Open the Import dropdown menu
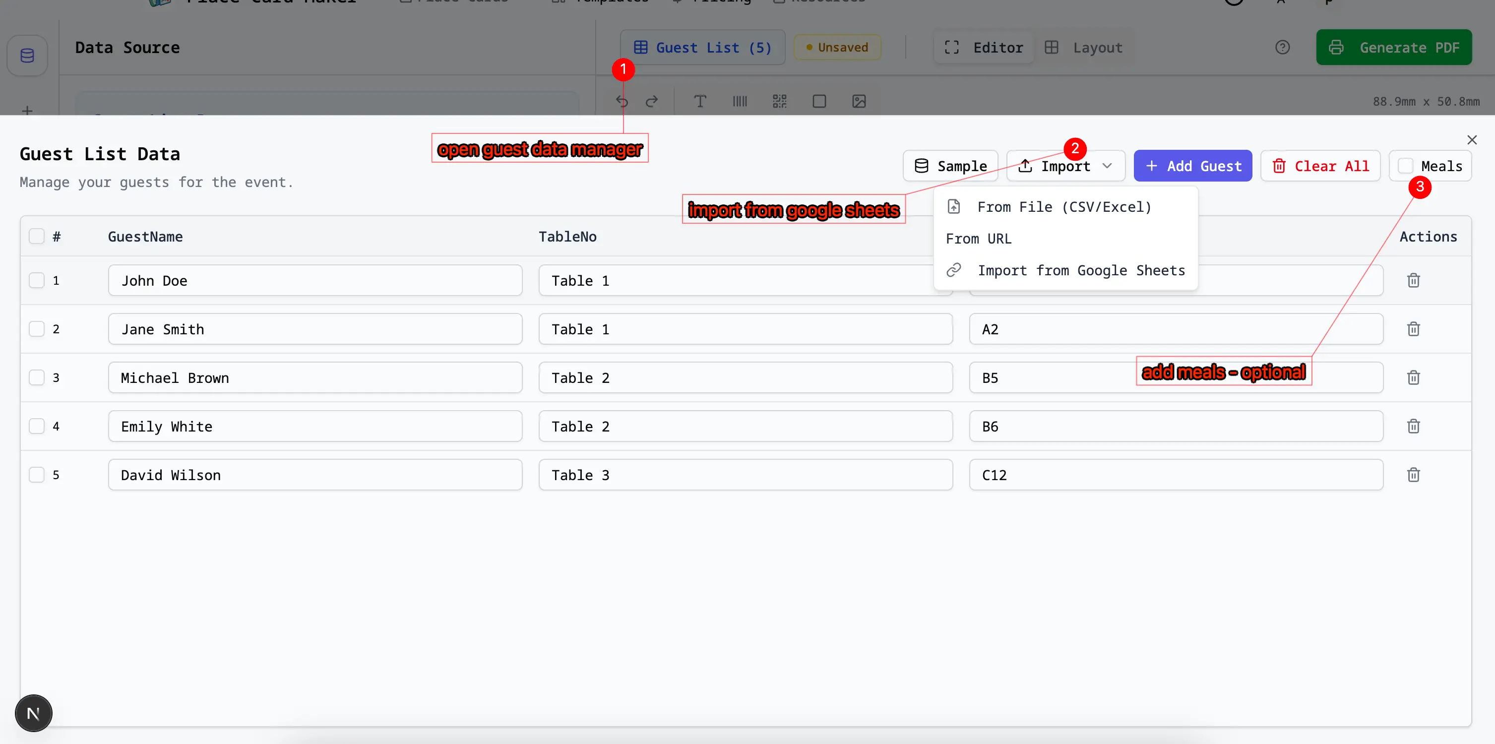This screenshot has width=1495, height=744. (1065, 166)
